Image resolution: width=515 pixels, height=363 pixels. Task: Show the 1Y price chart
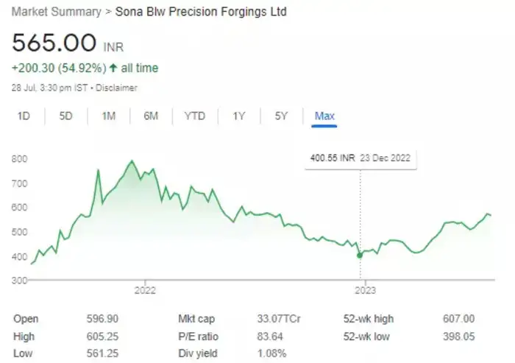pyautogui.click(x=238, y=116)
